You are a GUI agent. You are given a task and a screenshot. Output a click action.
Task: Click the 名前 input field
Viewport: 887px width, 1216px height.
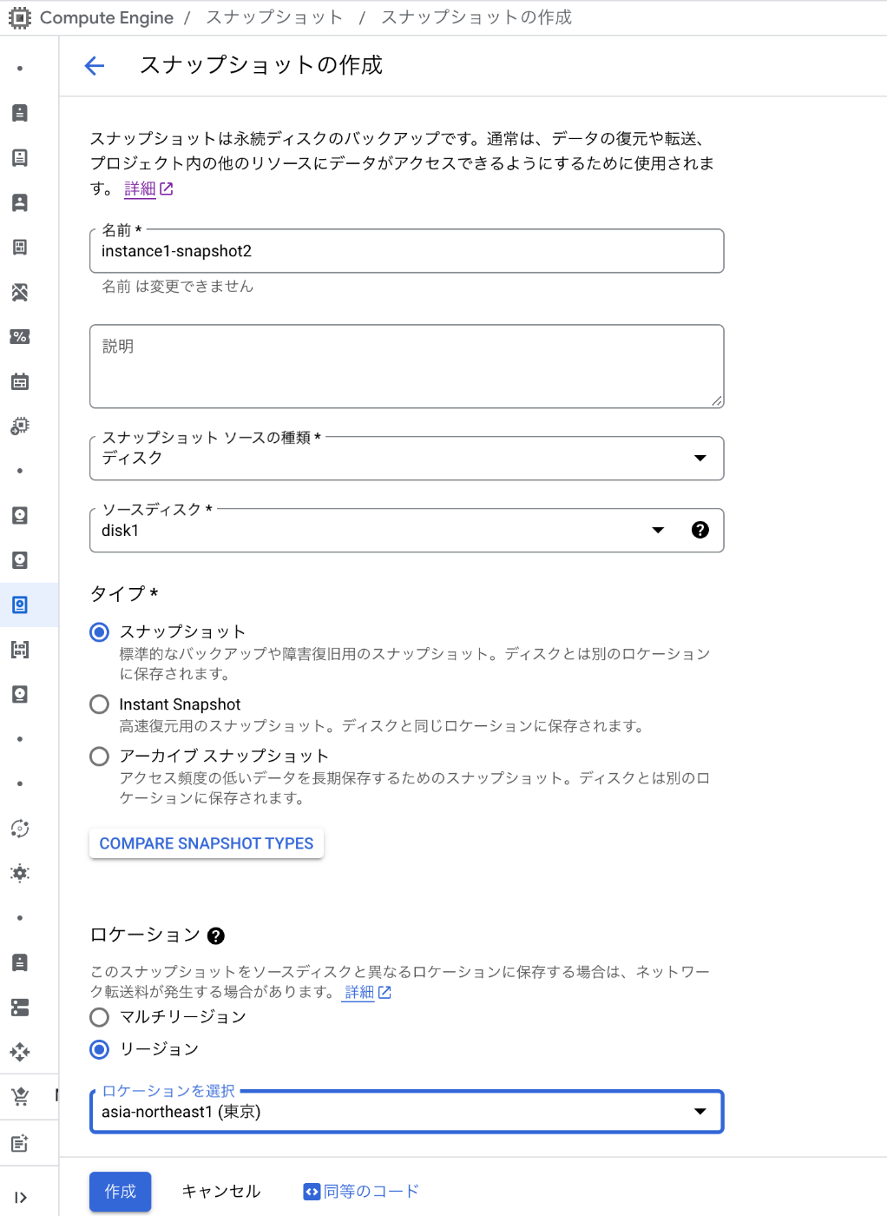pyautogui.click(x=407, y=251)
